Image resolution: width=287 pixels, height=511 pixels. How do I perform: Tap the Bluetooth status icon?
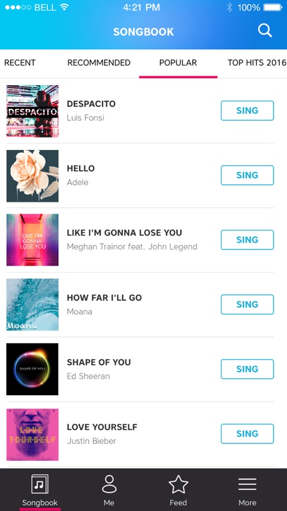pyautogui.click(x=229, y=8)
